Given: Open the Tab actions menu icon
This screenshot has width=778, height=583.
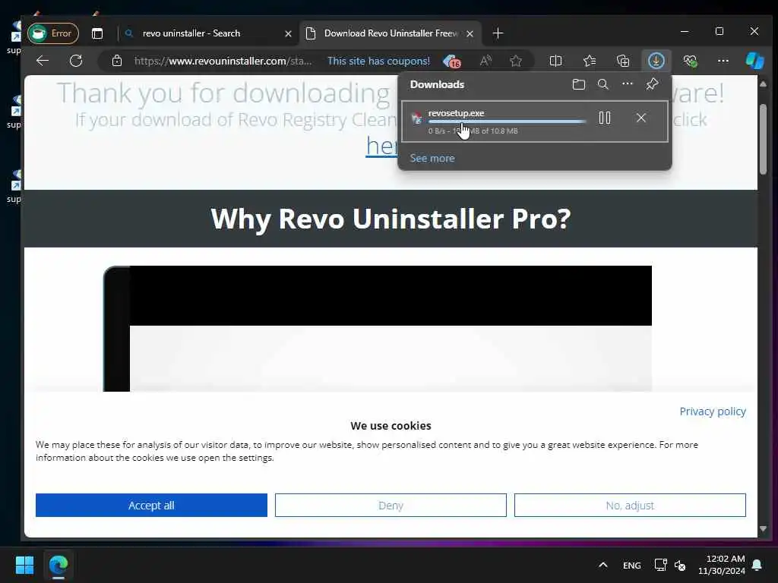Looking at the screenshot, I should 97,33.
